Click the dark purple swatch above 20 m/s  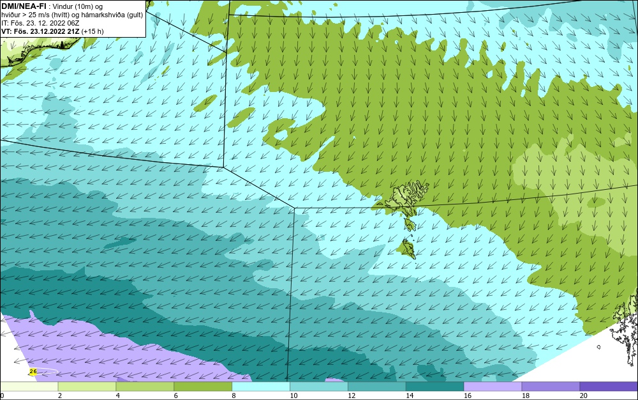pyautogui.click(x=609, y=387)
